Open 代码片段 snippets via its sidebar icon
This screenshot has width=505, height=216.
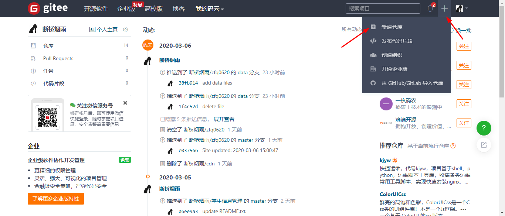[x=34, y=83]
